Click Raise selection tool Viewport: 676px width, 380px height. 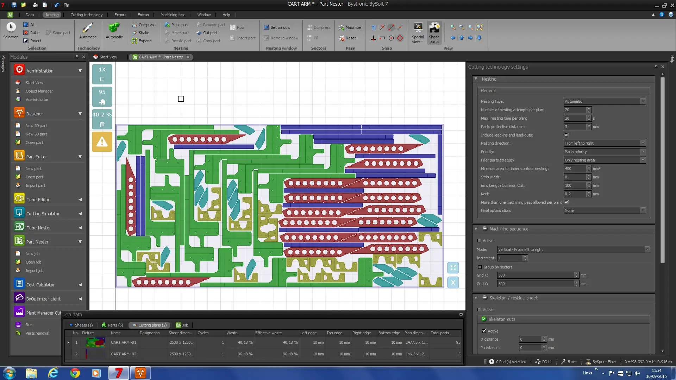point(31,33)
